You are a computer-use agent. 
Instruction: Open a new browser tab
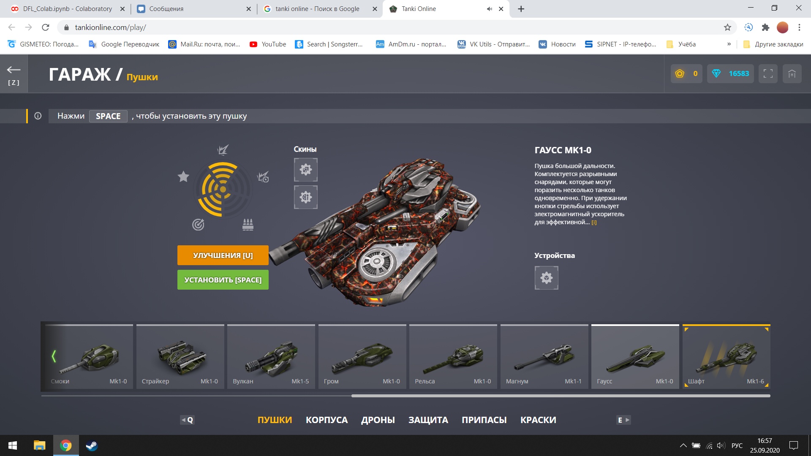pos(521,9)
